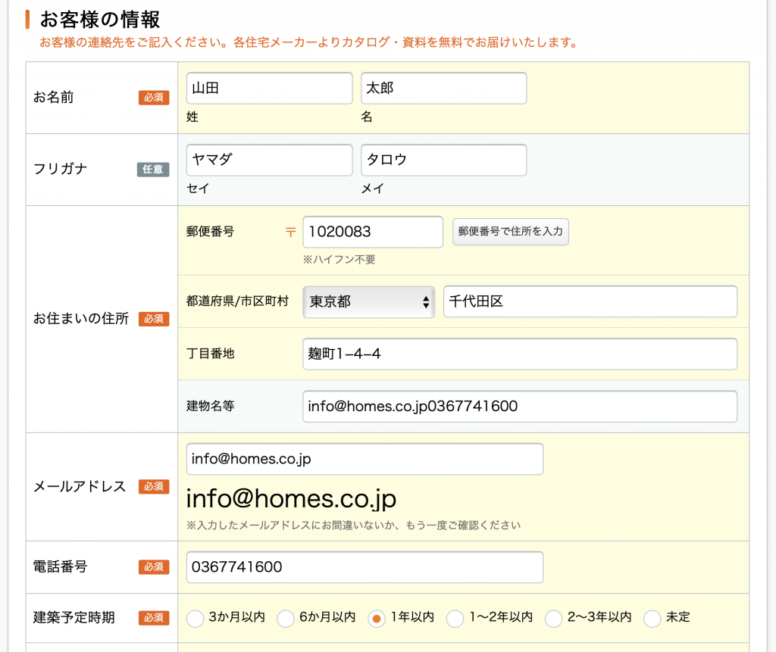Open the 東京都 prefecture dropdown
The image size is (776, 652).
(x=369, y=301)
